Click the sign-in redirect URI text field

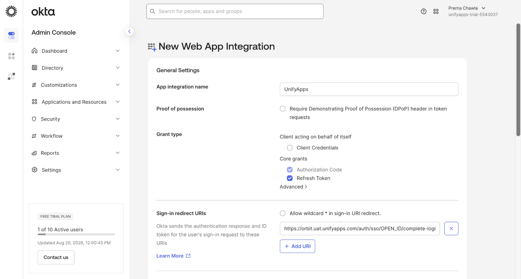pos(360,229)
